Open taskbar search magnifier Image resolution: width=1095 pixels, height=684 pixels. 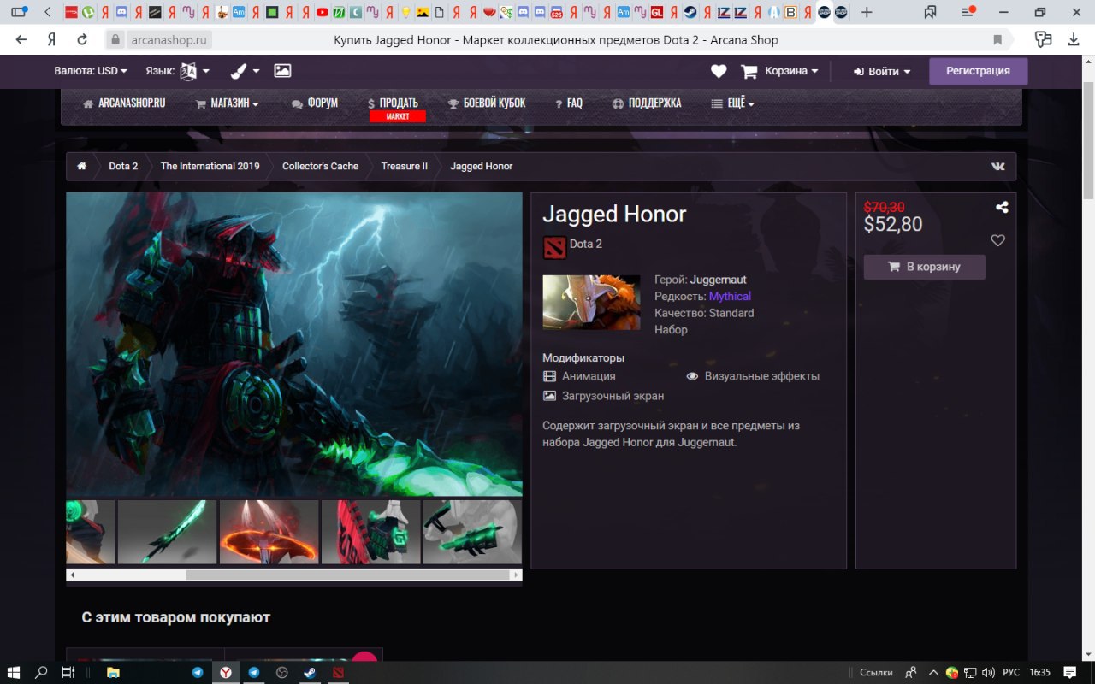tap(41, 673)
